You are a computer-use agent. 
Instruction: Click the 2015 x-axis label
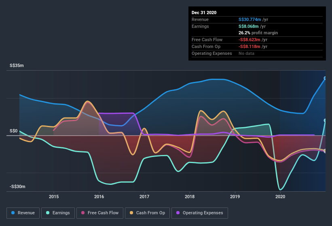pyautogui.click(x=54, y=197)
